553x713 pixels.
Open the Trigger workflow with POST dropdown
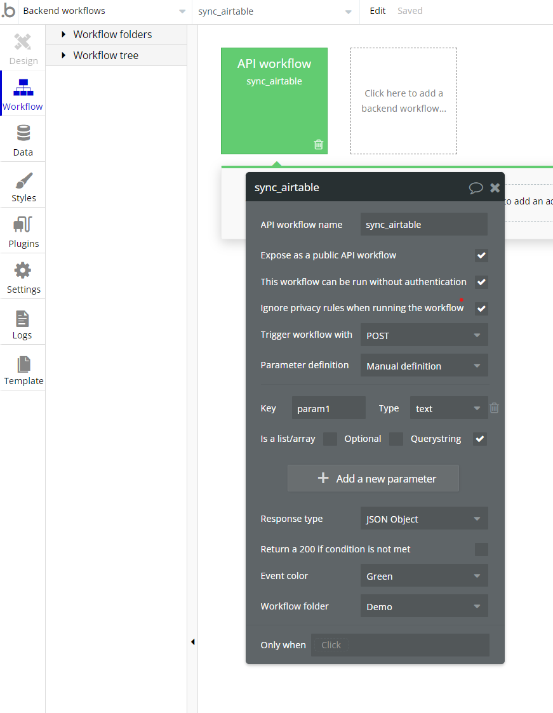point(424,335)
